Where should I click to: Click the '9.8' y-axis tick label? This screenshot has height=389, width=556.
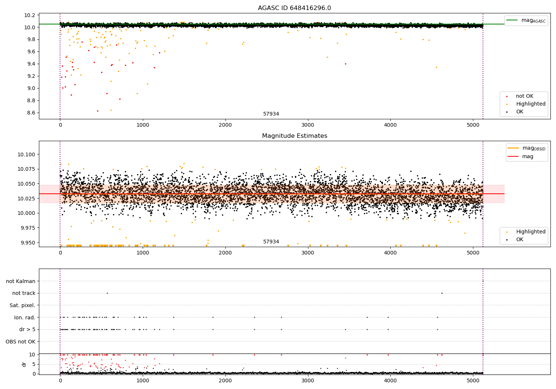(x=31, y=40)
